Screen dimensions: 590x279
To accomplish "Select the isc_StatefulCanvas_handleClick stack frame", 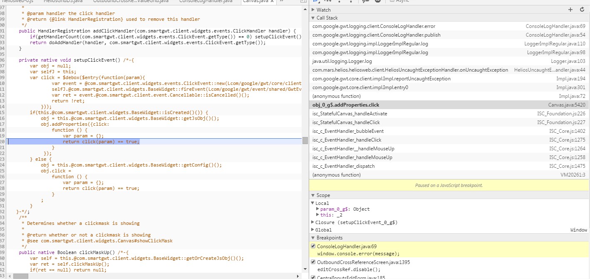I will [x=346, y=122].
